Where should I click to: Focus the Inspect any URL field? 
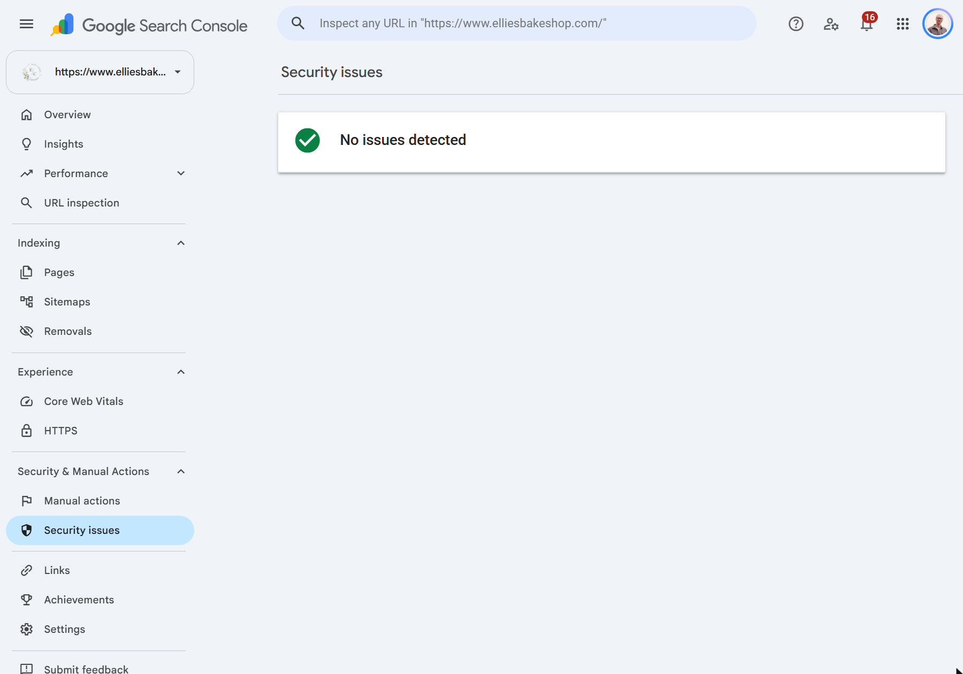click(x=517, y=24)
